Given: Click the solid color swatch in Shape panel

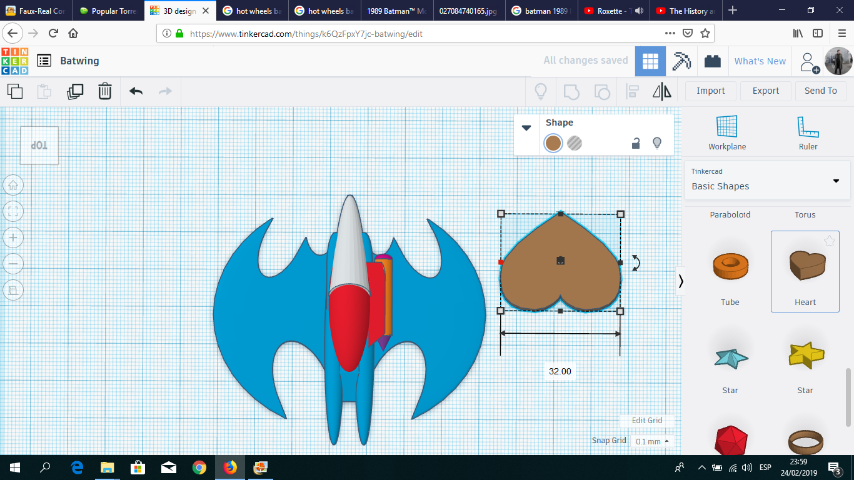Looking at the screenshot, I should point(553,143).
